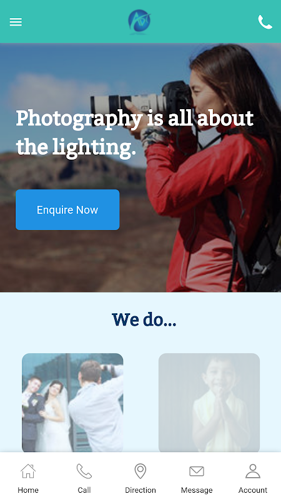Click the blue circular logo
Viewport: 281px width, 499px height.
coord(139,21)
